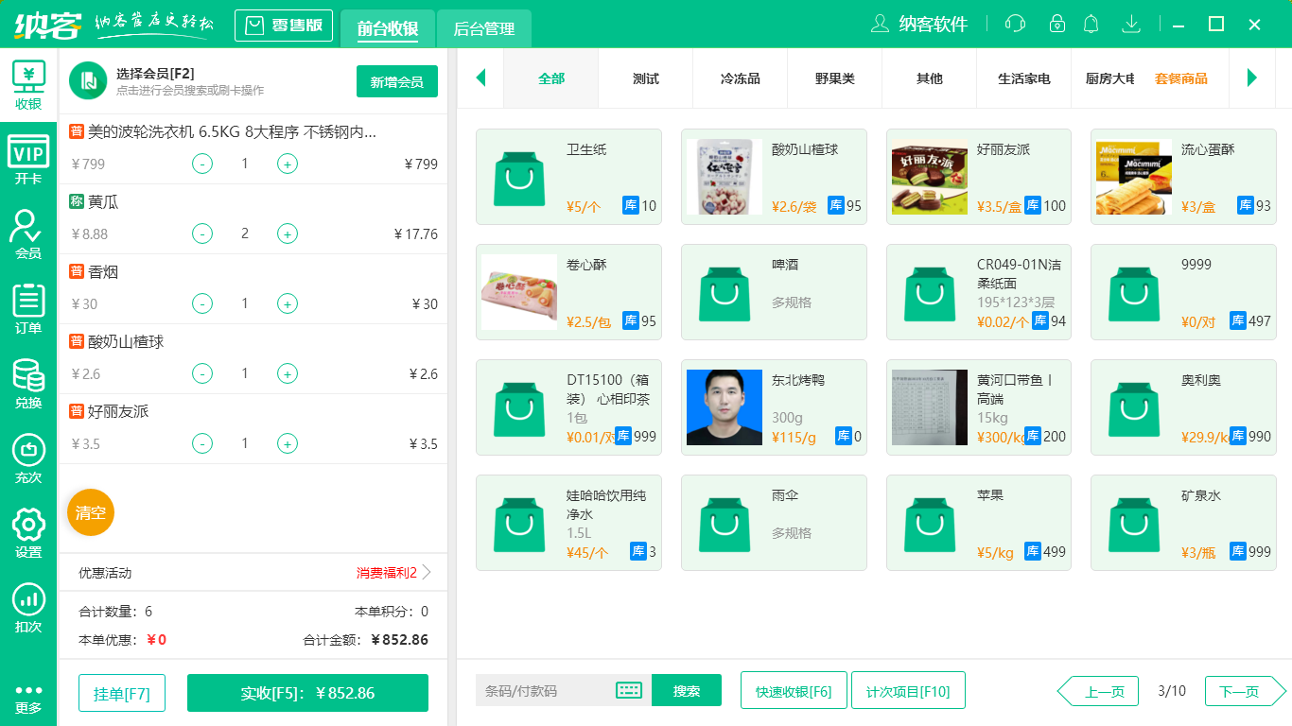Expand categories with the right arrow chevron

tap(1253, 78)
